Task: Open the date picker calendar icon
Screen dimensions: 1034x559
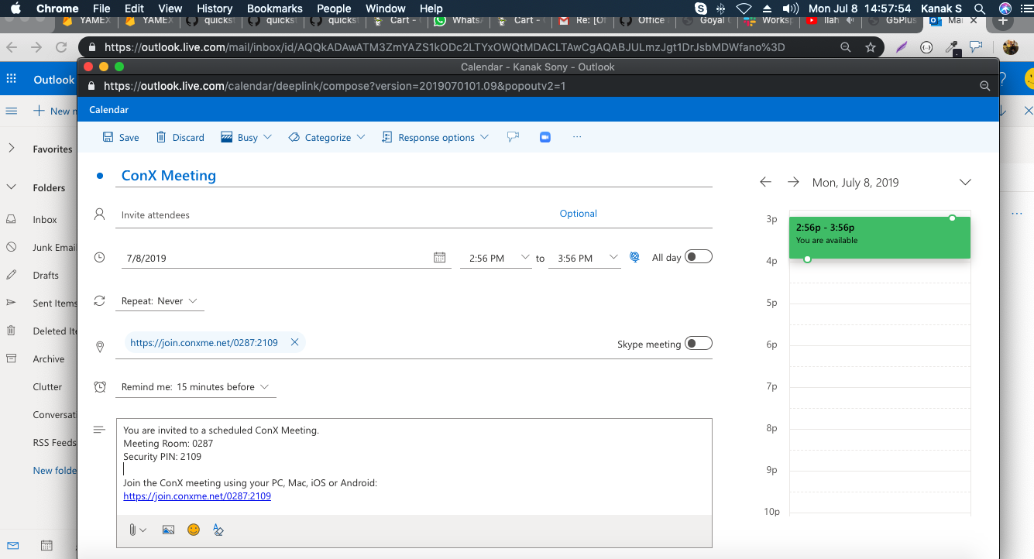Action: click(439, 257)
